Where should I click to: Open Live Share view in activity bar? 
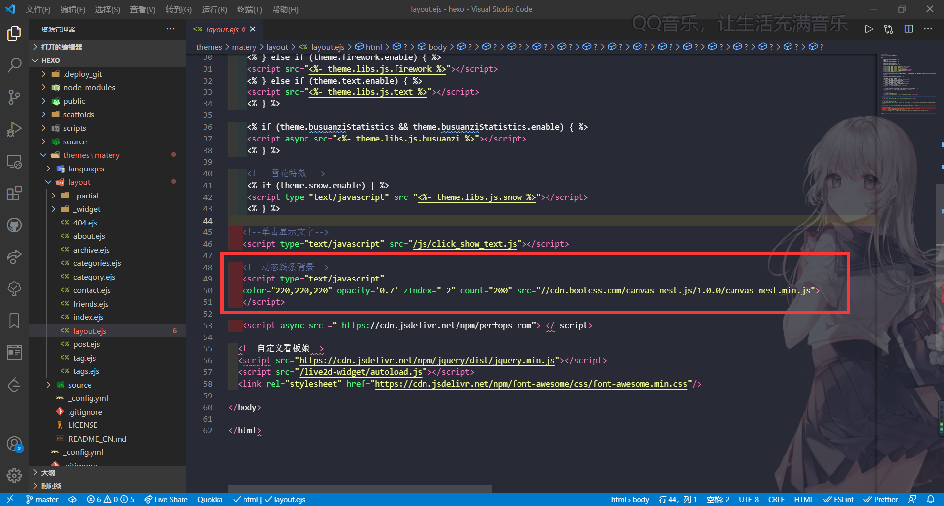point(14,257)
